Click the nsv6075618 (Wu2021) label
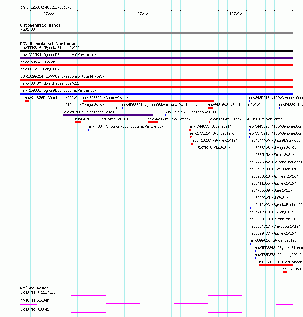 211,148
